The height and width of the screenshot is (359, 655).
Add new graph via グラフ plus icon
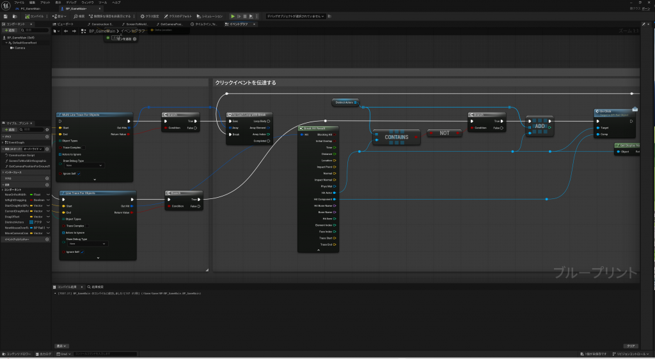47,137
